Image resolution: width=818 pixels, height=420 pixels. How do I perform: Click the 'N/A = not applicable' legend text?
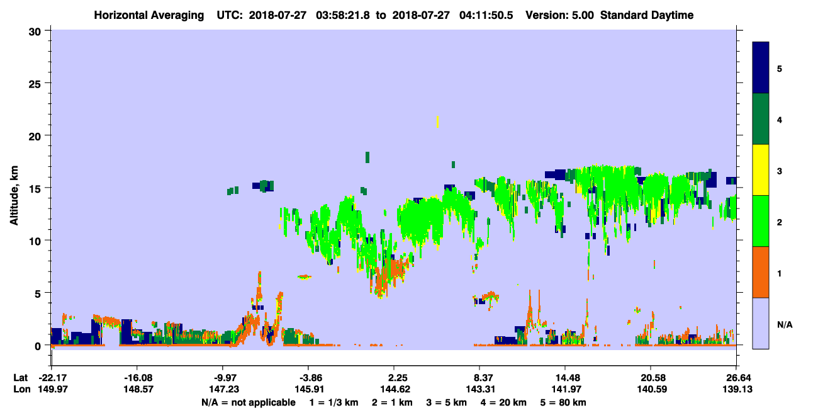[249, 402]
